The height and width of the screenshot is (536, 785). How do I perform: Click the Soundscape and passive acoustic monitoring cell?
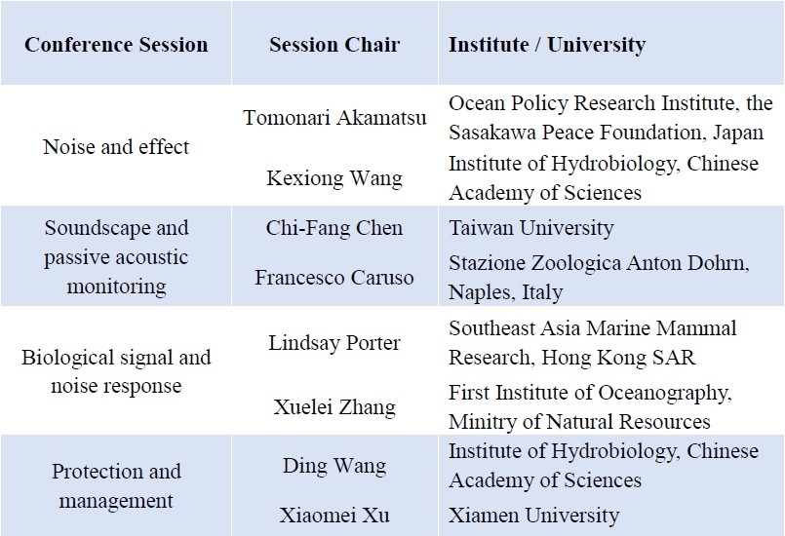[116, 257]
